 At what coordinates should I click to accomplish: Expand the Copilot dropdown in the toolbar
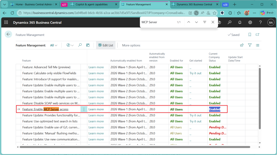70,45
